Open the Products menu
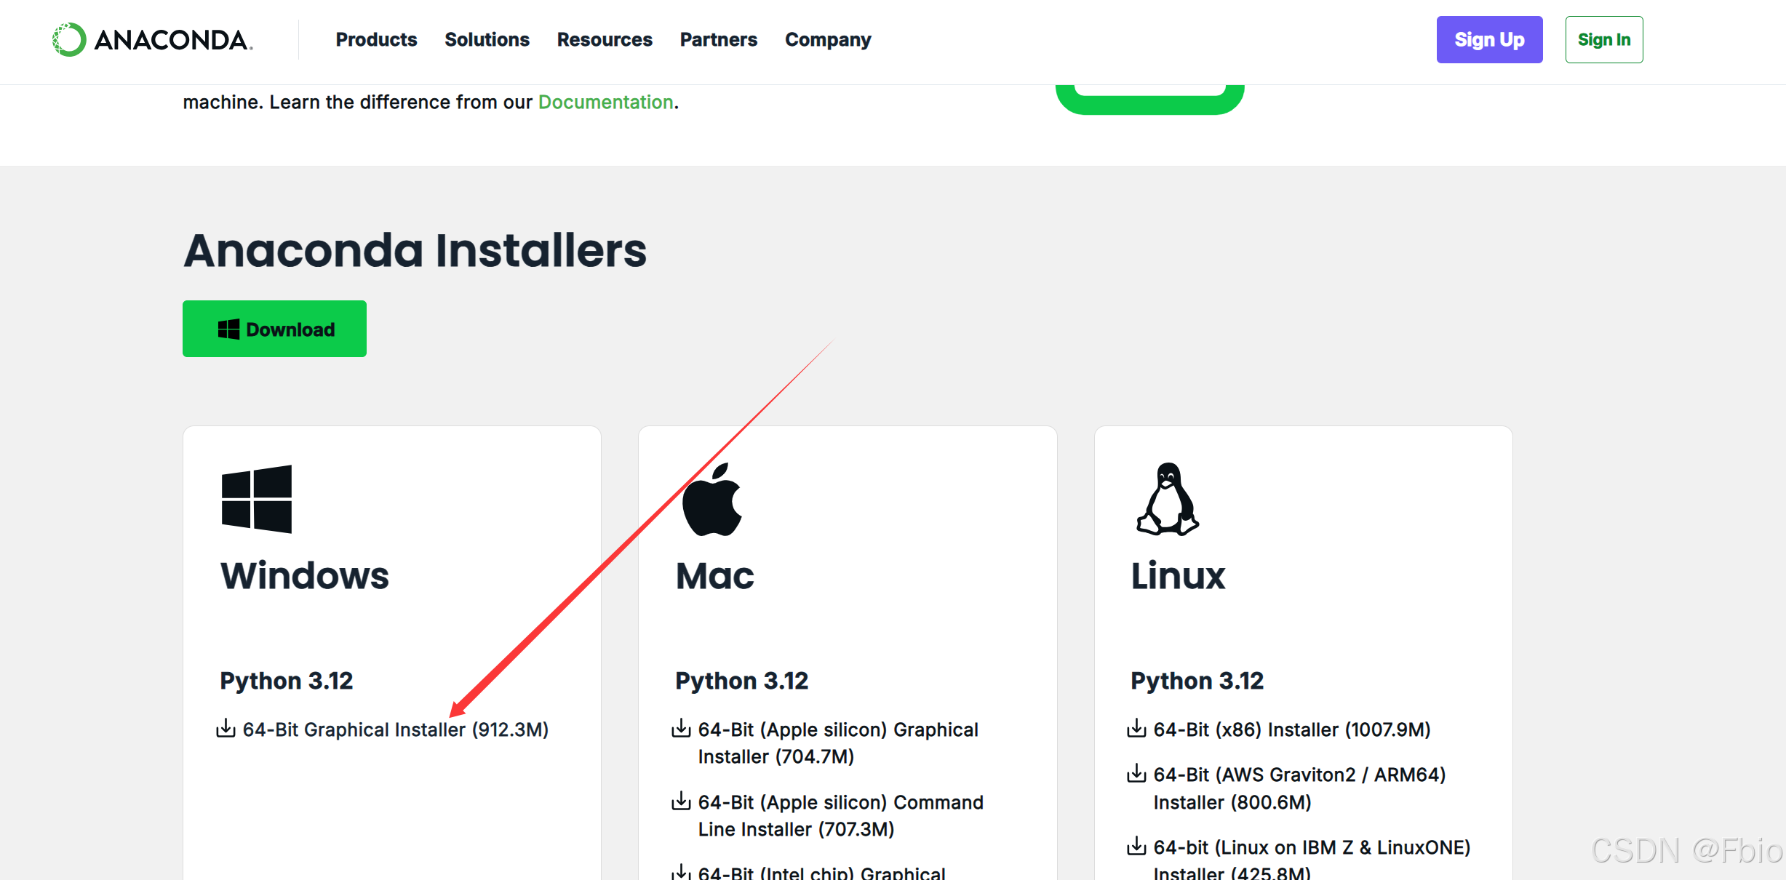Screen dimensions: 1786x880 coord(376,39)
